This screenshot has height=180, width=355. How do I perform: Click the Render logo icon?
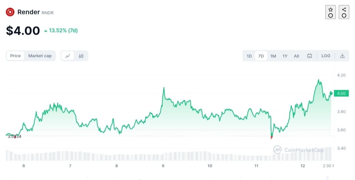click(10, 12)
